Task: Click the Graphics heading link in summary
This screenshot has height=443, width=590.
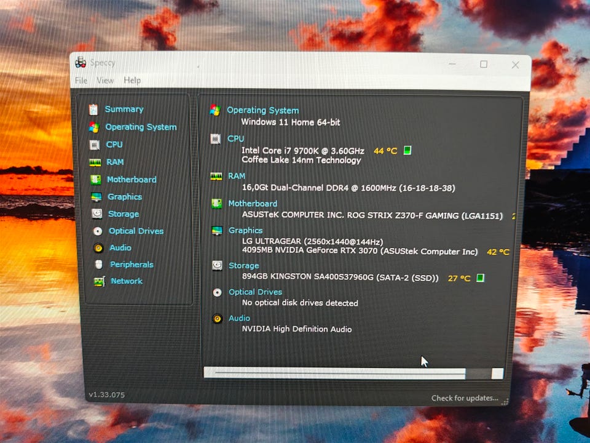Action: [x=245, y=230]
